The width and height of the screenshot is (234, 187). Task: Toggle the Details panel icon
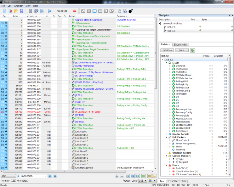100,11
